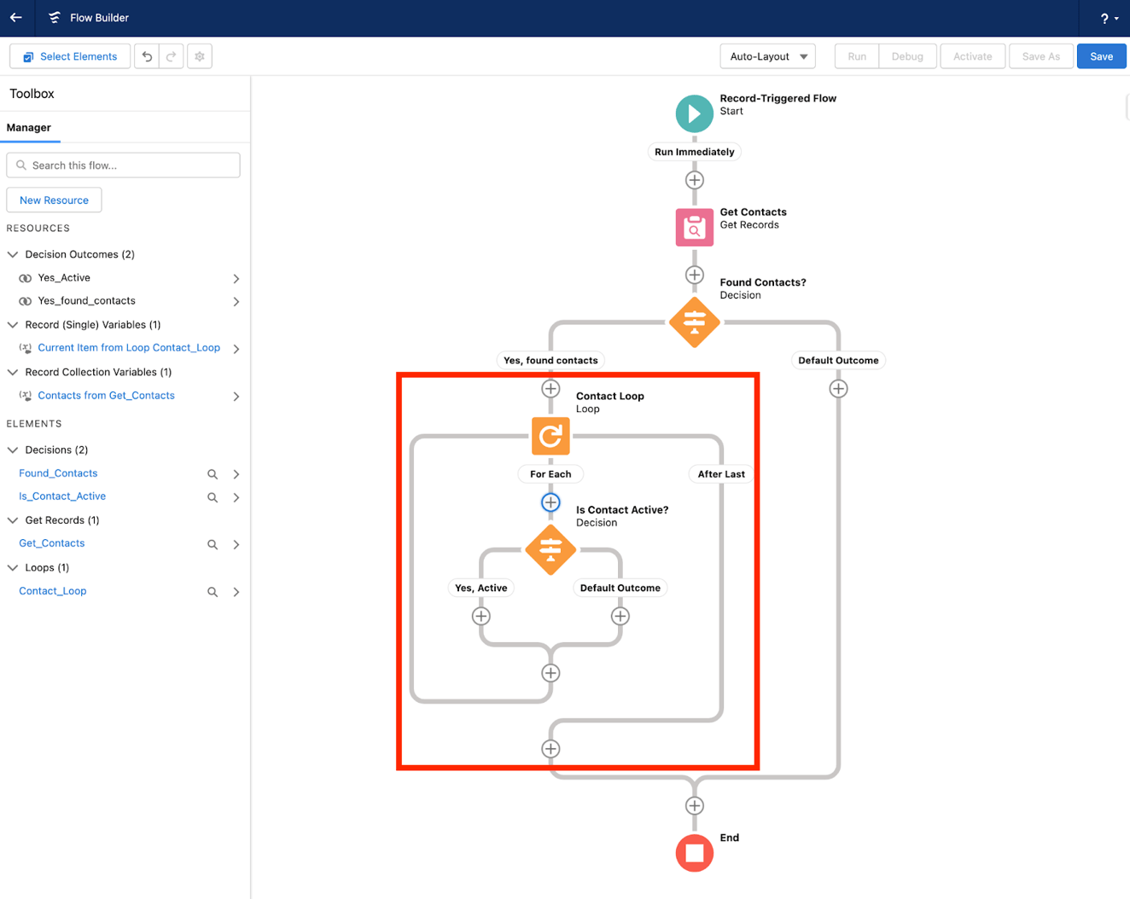This screenshot has height=899, width=1130.
Task: Collapse the Decision Outcomes section
Action: coord(12,253)
